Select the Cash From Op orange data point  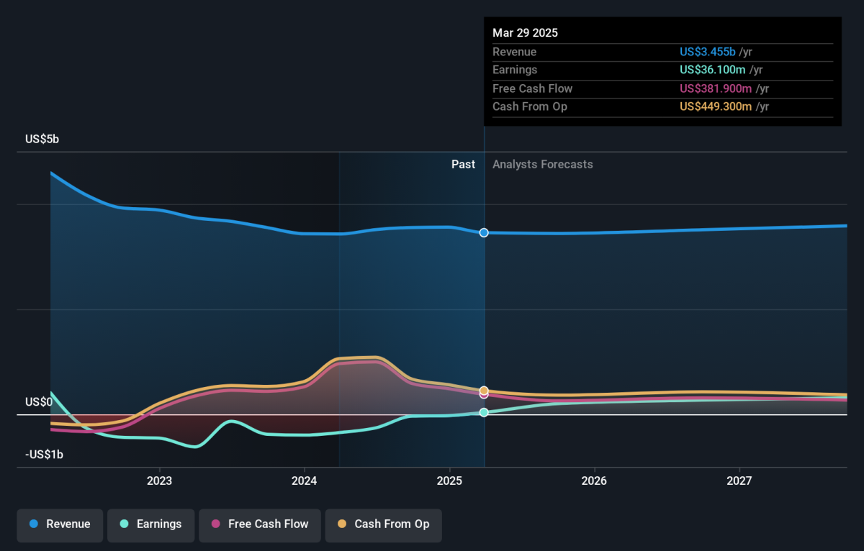pyautogui.click(x=484, y=391)
